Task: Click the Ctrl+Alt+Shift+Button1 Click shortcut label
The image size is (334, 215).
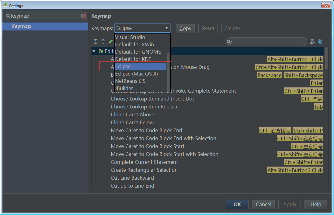Action: pyautogui.click(x=289, y=67)
